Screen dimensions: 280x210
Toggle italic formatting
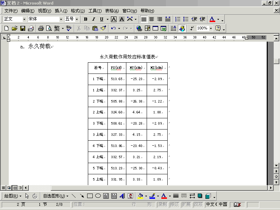(x=93, y=19)
